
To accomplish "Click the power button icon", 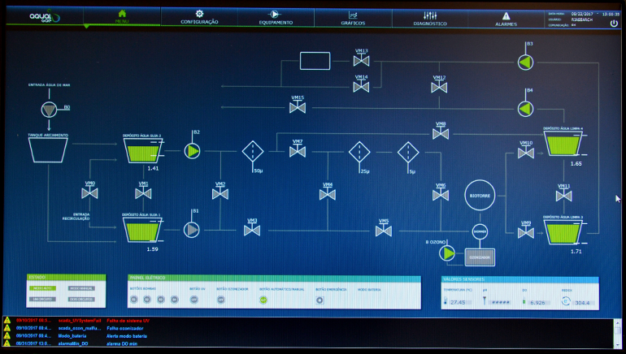I will 614,23.
